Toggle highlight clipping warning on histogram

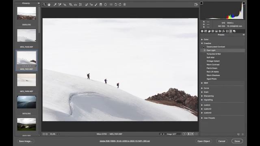(x=244, y=3)
